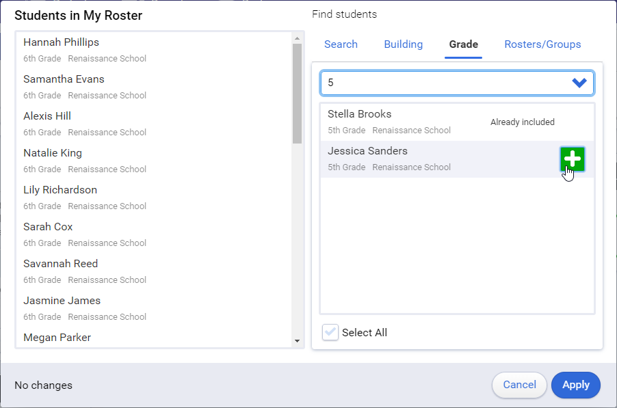617x408 pixels.
Task: Click the roster list scrollbar thumb
Action: tap(297, 94)
